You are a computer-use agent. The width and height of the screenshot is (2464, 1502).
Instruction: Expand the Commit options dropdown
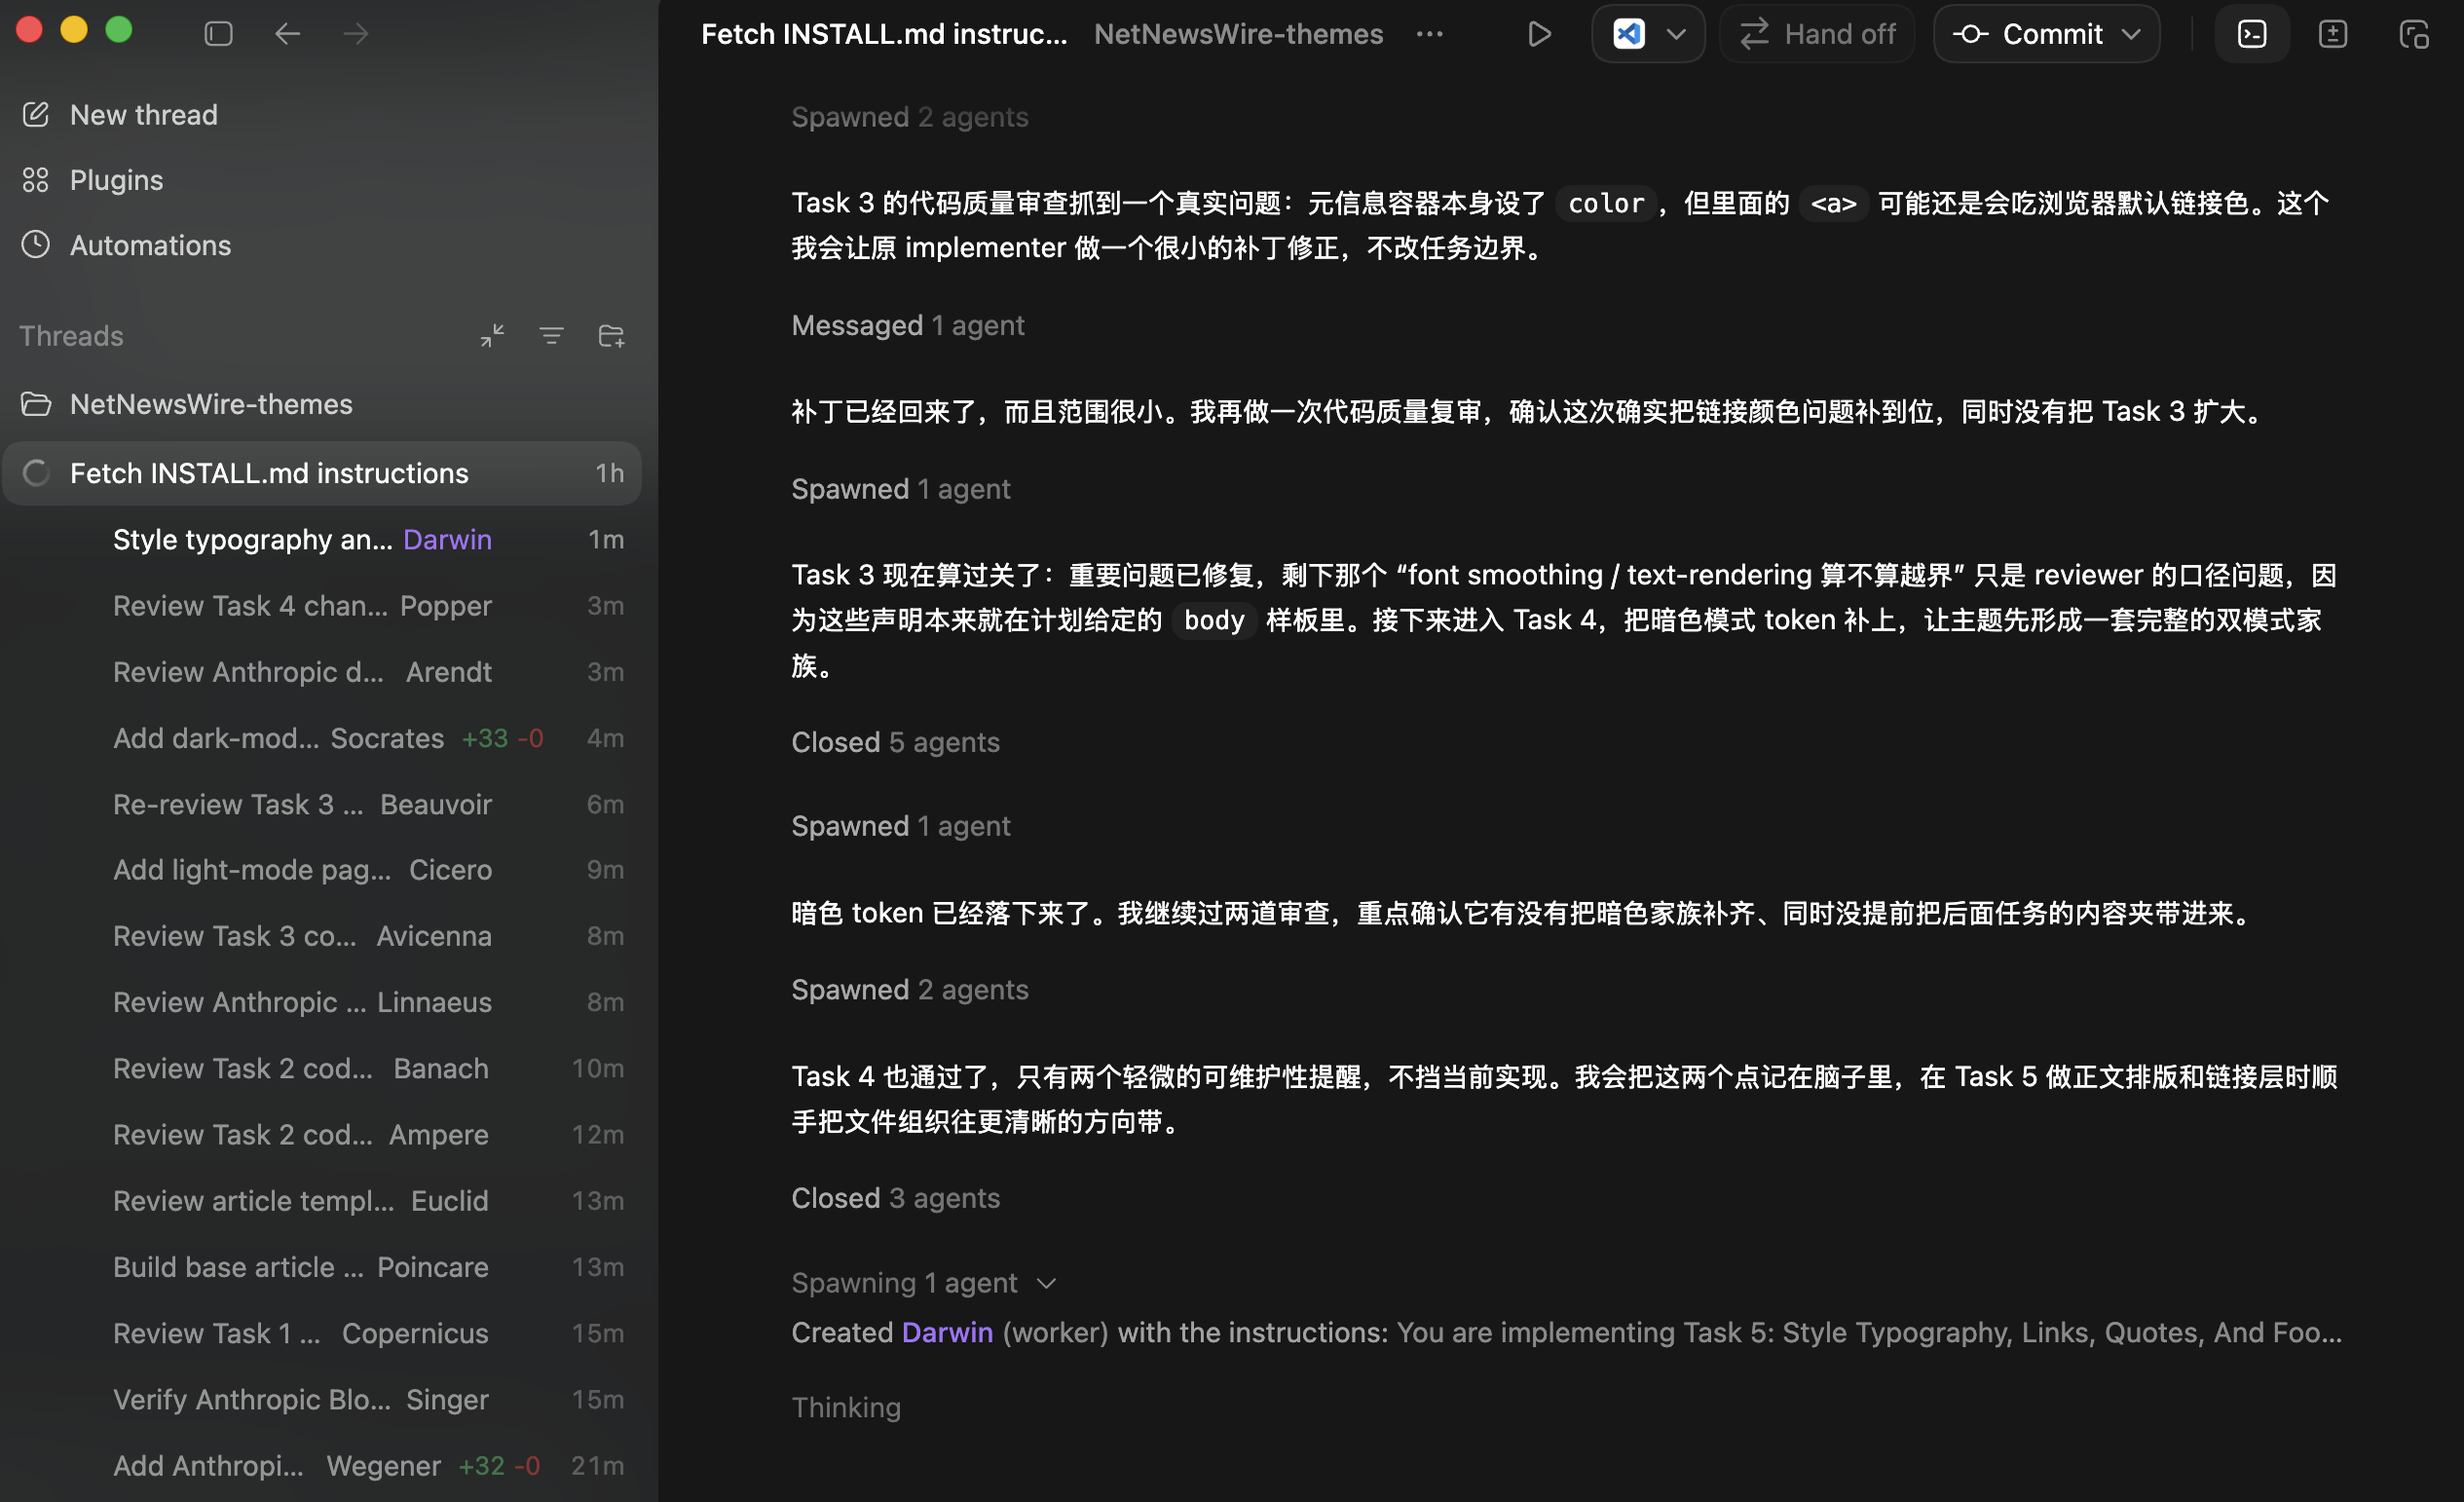(x=2131, y=33)
